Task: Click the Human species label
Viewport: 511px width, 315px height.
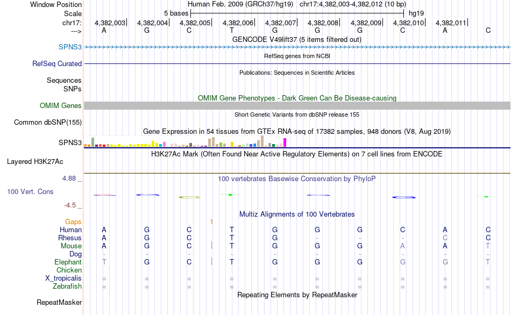Action: (70, 230)
